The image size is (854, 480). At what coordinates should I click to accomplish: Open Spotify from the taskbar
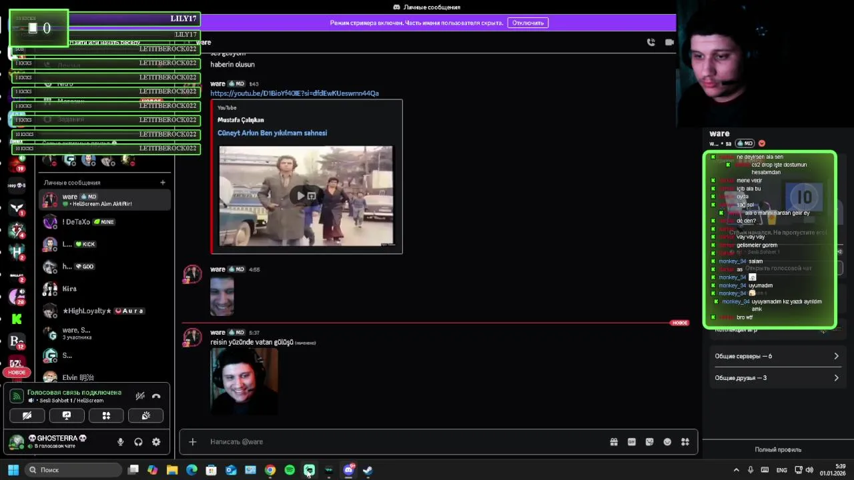pos(290,470)
